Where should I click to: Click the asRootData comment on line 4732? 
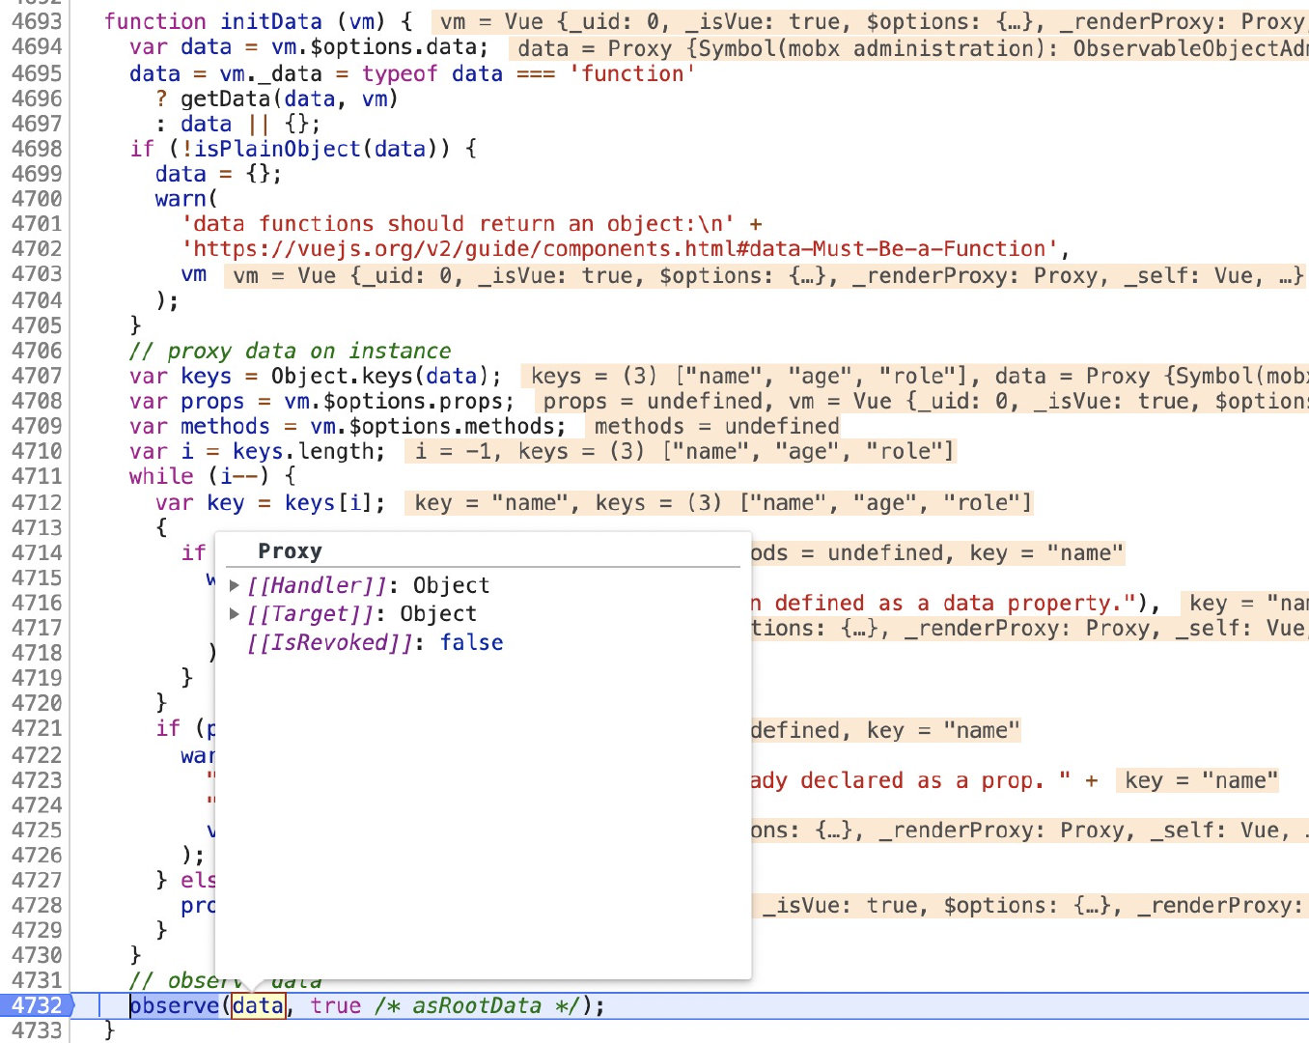coord(478,1005)
